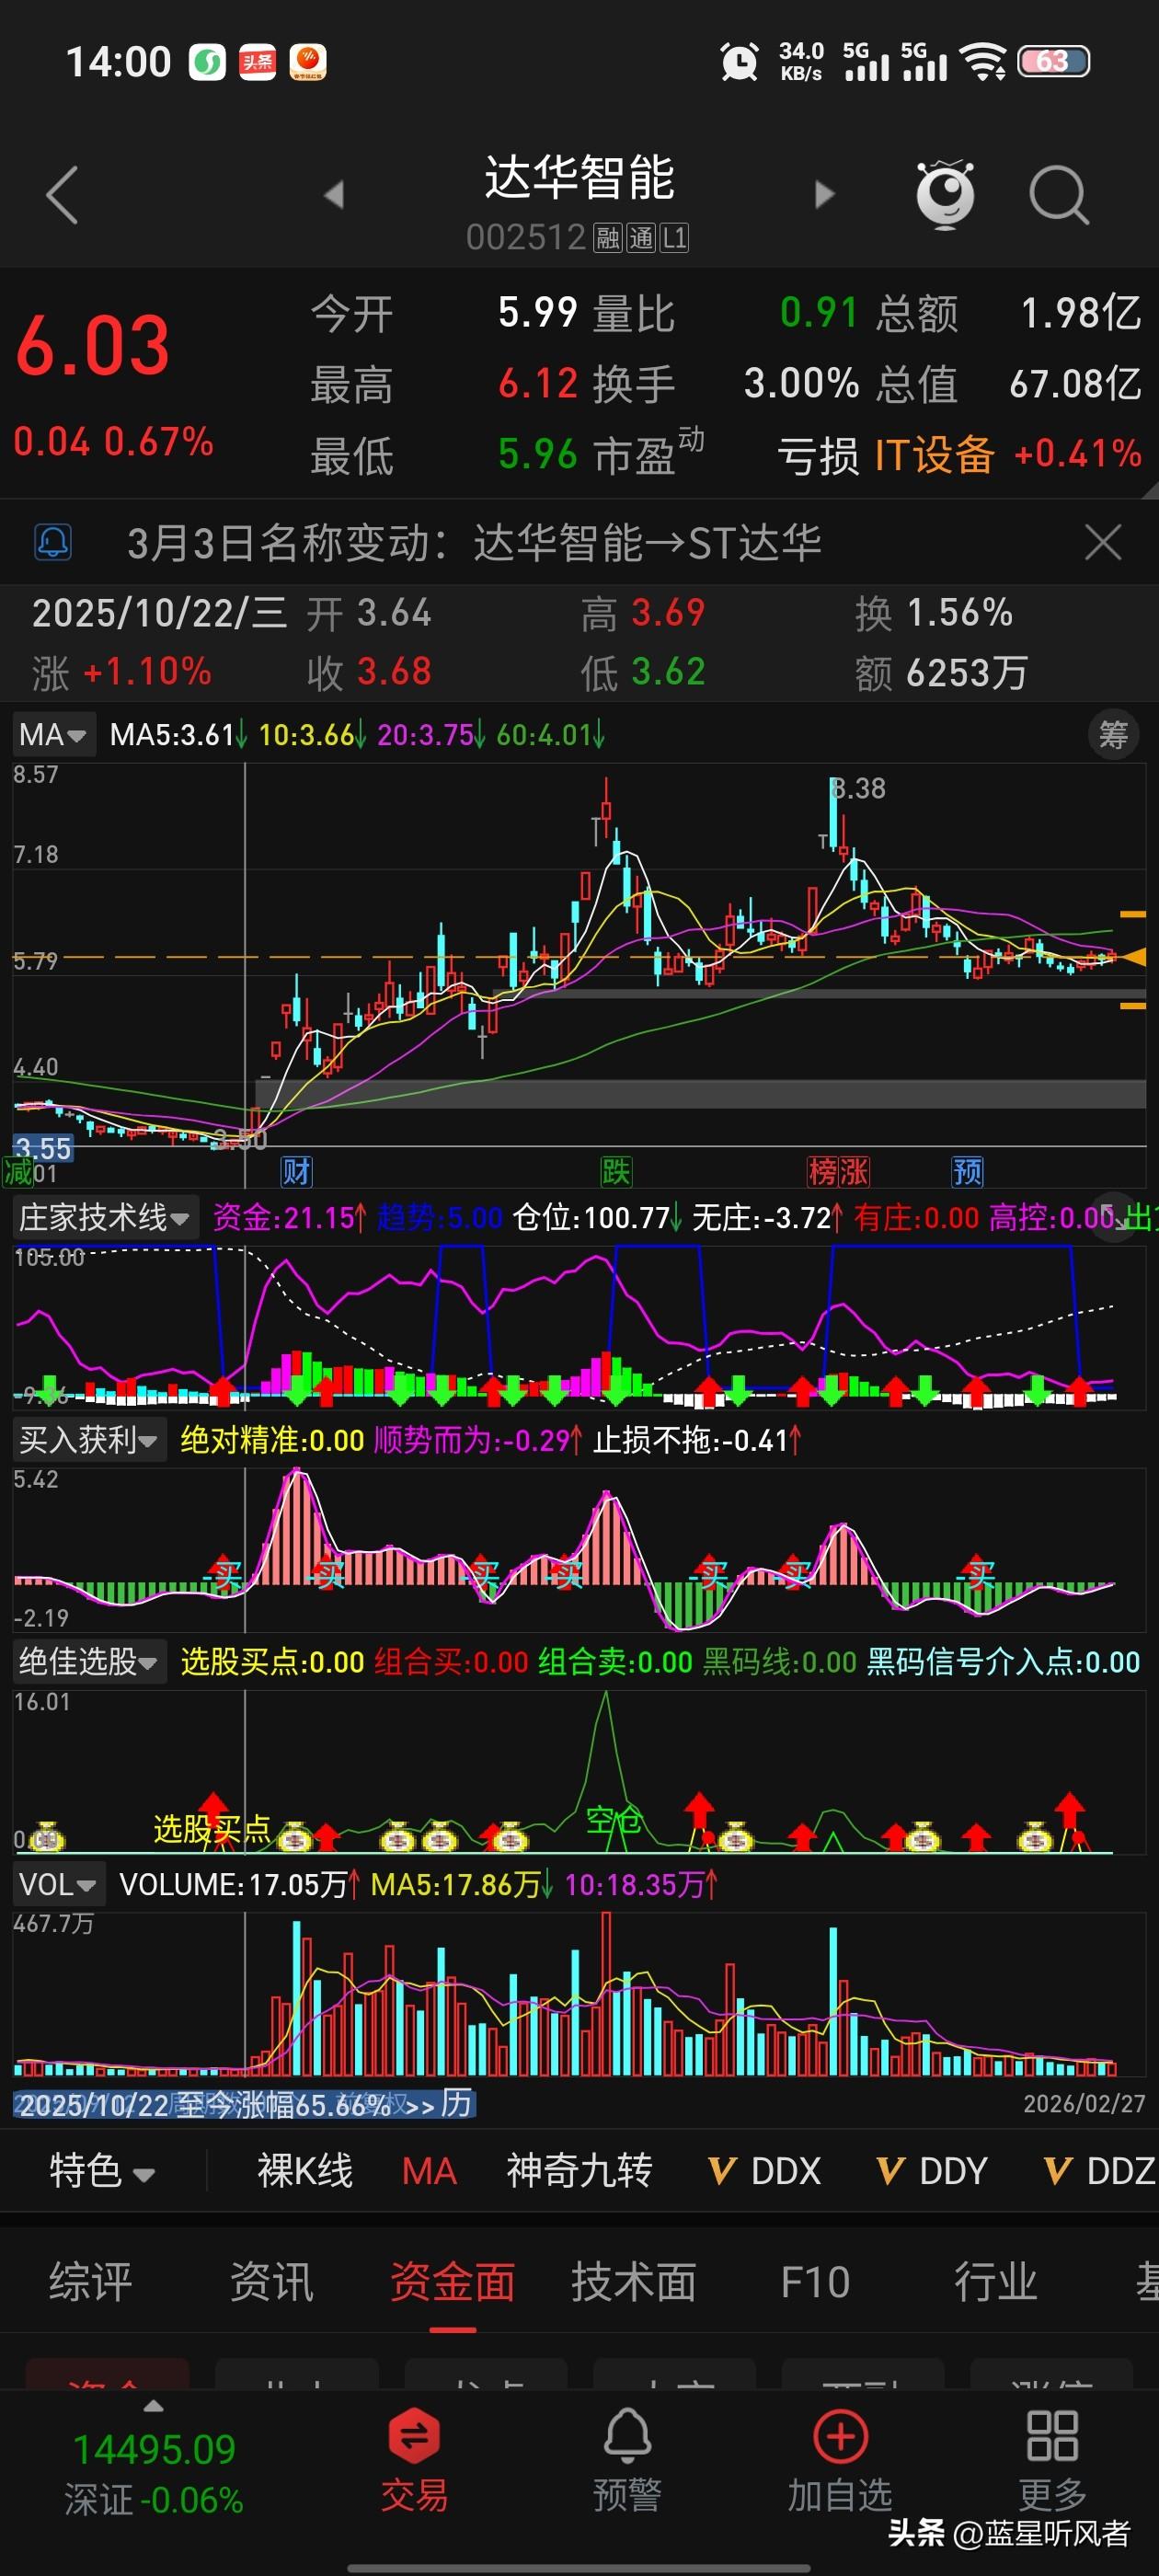
Task: Tap the red 涨 marker on chart
Action: pos(854,1171)
